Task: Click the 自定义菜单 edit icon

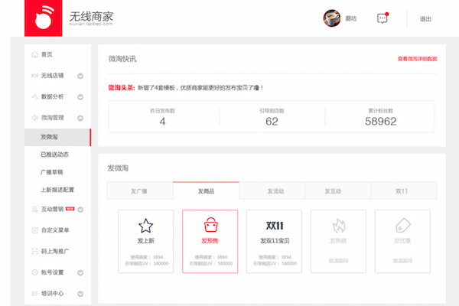Action: [x=35, y=230]
